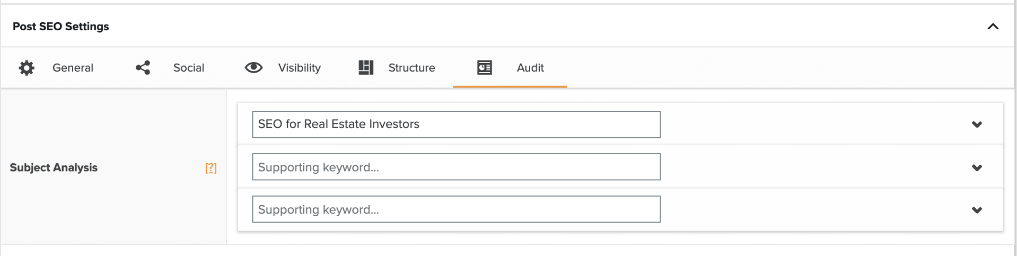Click the layout grid icon beside Structure
The image size is (1018, 256).
pyautogui.click(x=366, y=67)
